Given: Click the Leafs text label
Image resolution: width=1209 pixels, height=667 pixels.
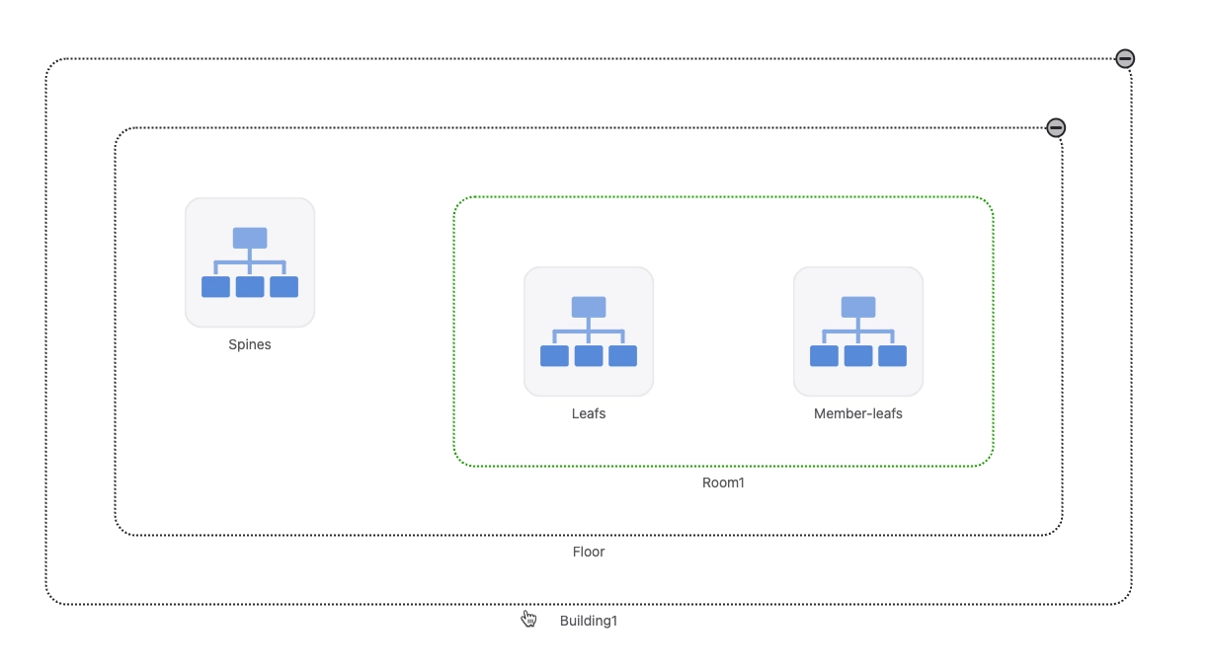Looking at the screenshot, I should [x=589, y=414].
